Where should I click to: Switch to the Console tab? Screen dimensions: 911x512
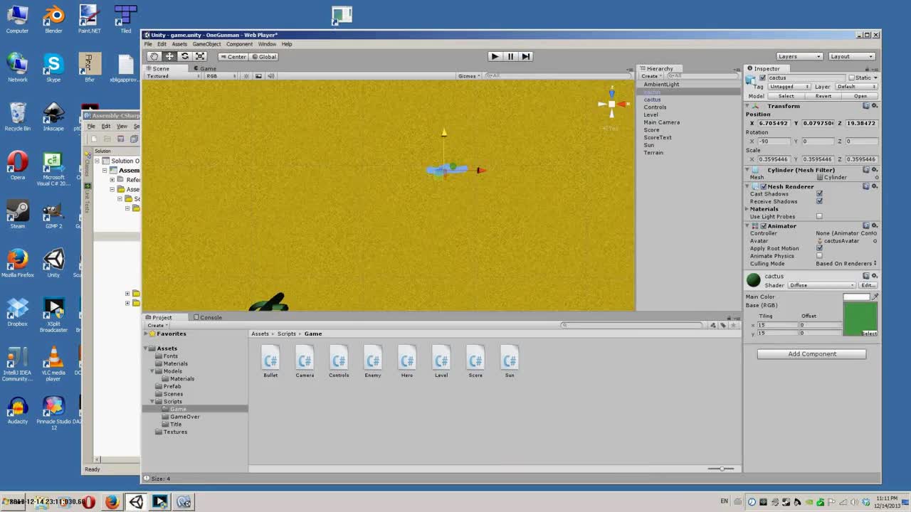[x=207, y=317]
